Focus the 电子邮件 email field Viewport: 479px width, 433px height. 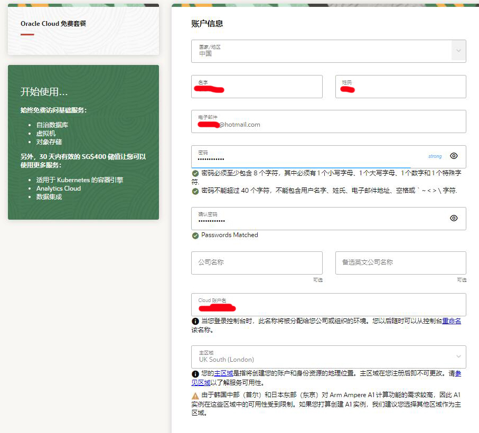point(328,121)
